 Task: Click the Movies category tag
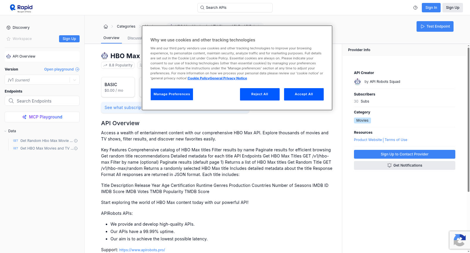(362, 120)
